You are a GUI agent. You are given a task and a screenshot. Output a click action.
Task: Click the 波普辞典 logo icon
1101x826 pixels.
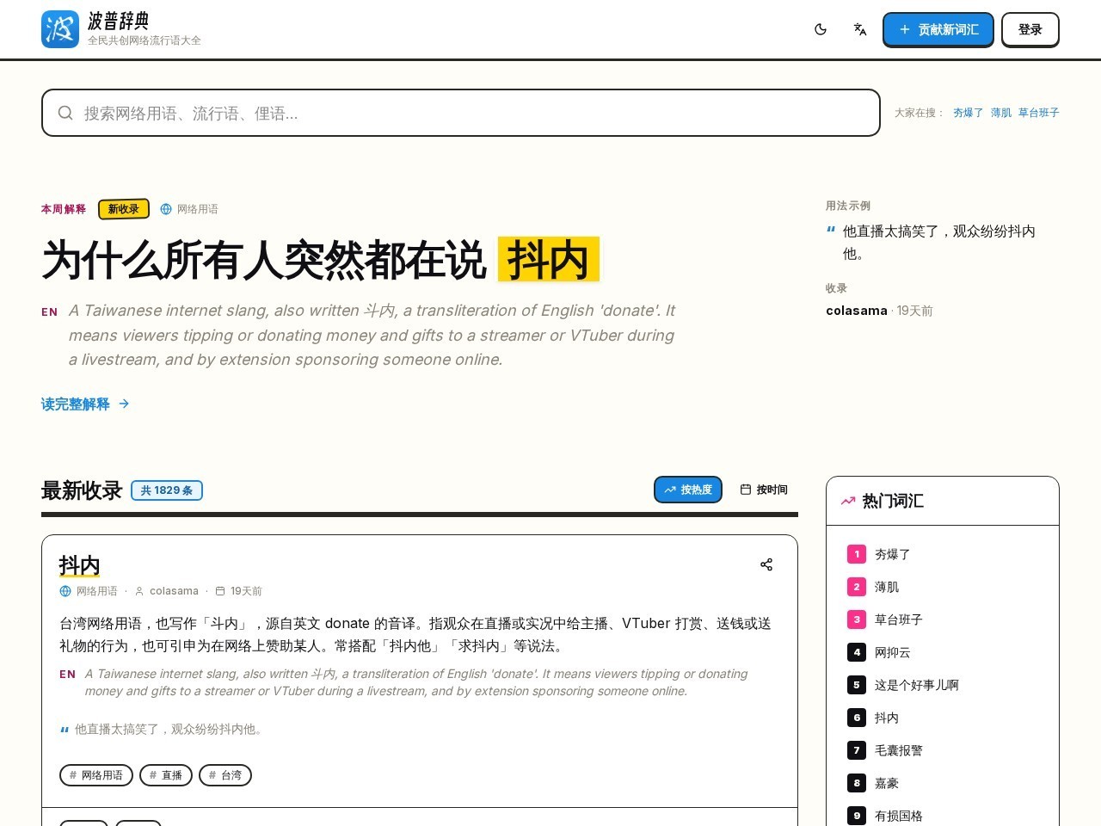[x=60, y=29]
